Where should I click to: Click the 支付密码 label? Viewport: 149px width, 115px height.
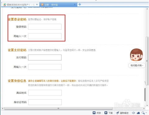click(x=21, y=57)
